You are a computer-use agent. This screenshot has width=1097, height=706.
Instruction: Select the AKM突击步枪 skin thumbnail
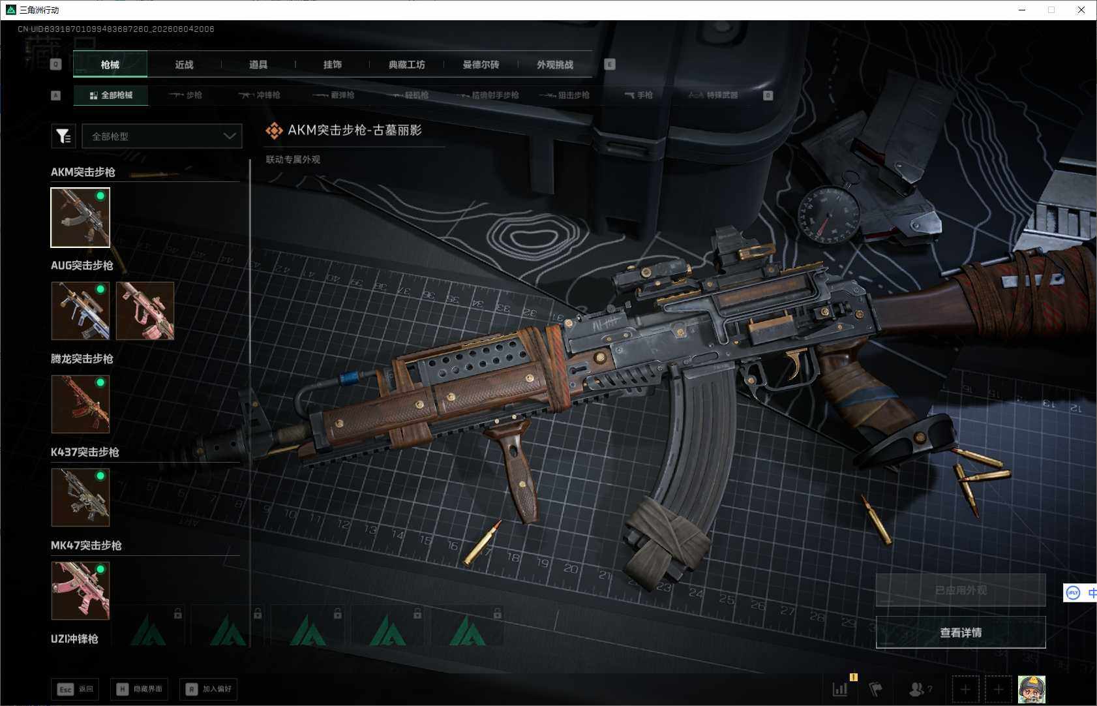(80, 217)
